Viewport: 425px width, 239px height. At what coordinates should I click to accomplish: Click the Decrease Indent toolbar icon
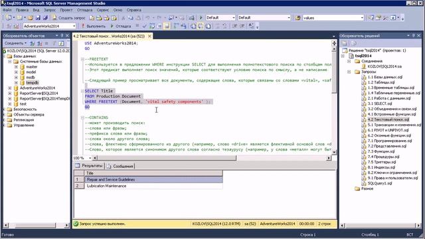[x=234, y=26]
